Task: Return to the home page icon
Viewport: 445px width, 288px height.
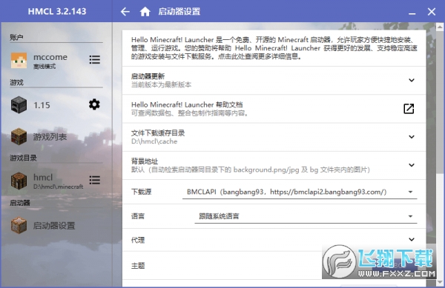Action: [145, 12]
